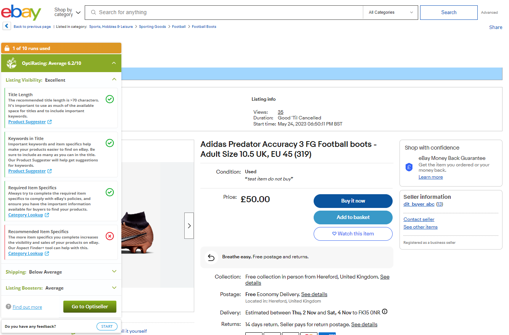Click external-link icon under Keywords in Title
Viewport: 509px width, 335px height.
pyautogui.click(x=50, y=171)
